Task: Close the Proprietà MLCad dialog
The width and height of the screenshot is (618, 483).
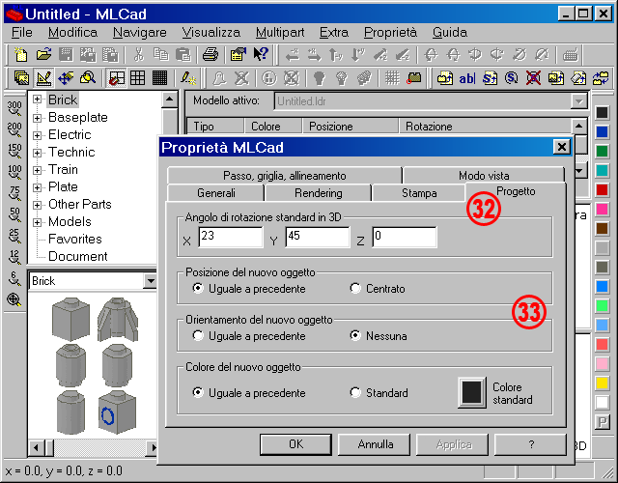Action: [x=561, y=147]
